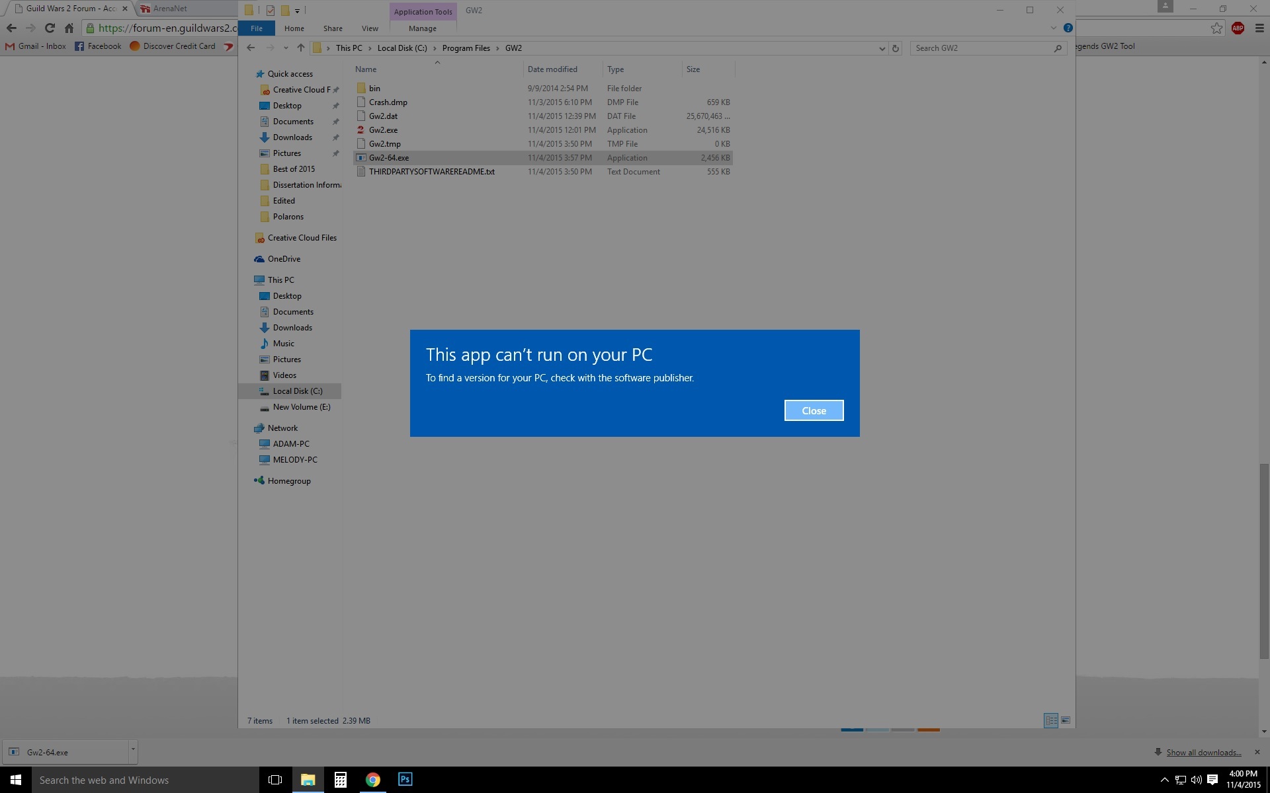Viewport: 1270px width, 793px height.
Task: Switch to large thumbnails view icon
Action: [1065, 720]
